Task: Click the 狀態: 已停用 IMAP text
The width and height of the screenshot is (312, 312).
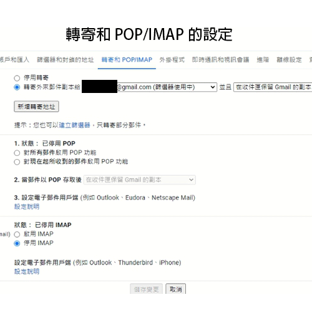Action: click(x=43, y=225)
